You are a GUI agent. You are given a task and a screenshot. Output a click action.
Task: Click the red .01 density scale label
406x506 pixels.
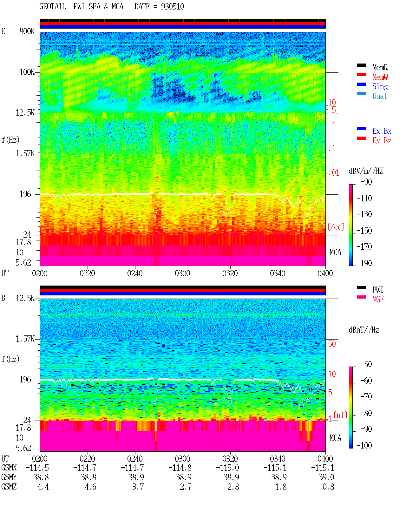pos(333,173)
